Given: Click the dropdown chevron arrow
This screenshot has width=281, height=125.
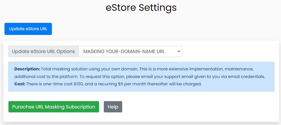Looking at the screenshot, I should click(179, 51).
